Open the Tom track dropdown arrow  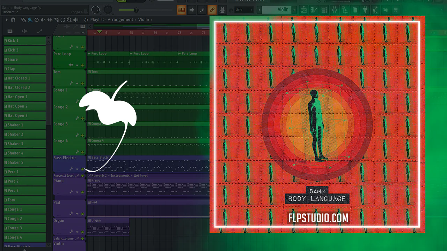(77, 83)
